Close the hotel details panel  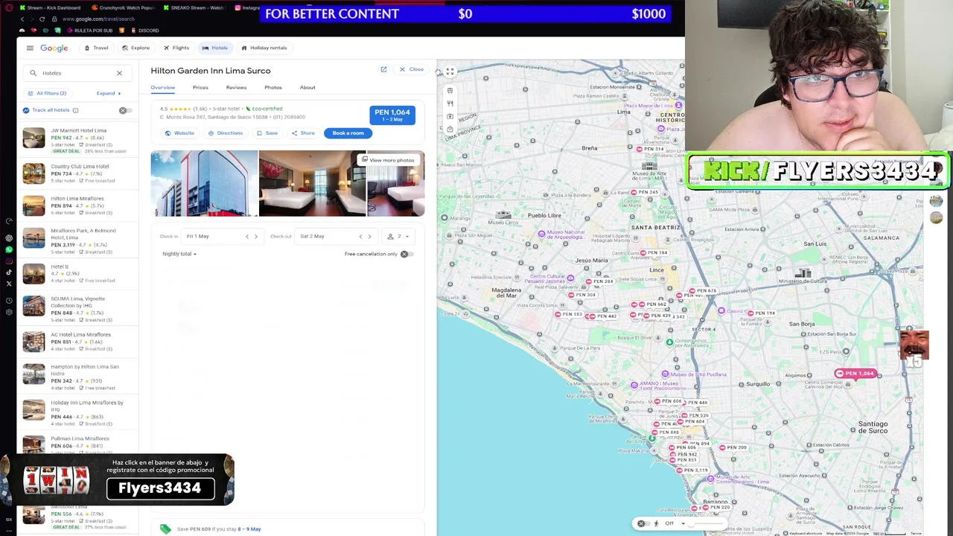tap(411, 69)
